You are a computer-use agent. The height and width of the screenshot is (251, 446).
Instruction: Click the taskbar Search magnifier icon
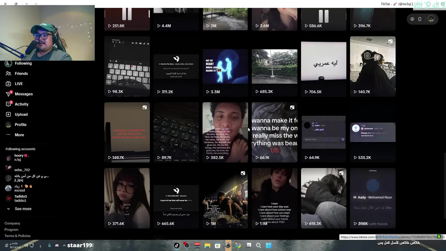259,245
